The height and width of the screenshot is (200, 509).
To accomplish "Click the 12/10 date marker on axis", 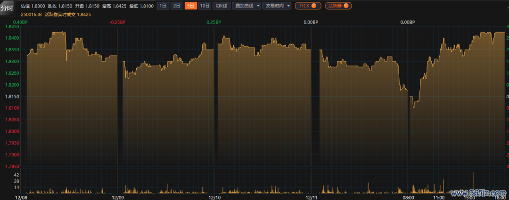I will (x=214, y=197).
